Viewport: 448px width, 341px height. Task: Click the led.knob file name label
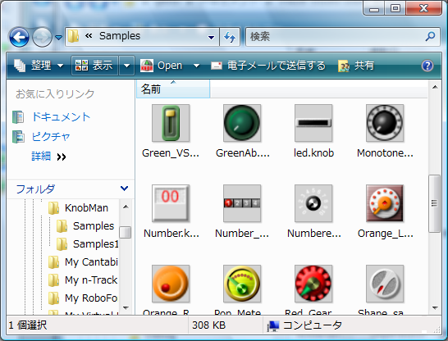[x=313, y=153]
